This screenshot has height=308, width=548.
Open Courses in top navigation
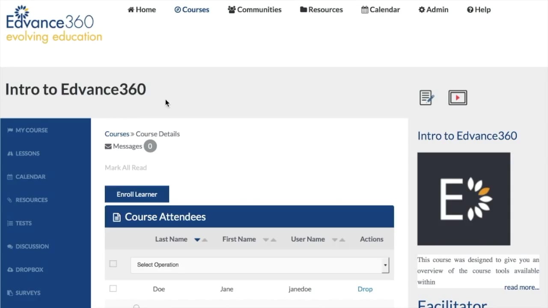(192, 9)
